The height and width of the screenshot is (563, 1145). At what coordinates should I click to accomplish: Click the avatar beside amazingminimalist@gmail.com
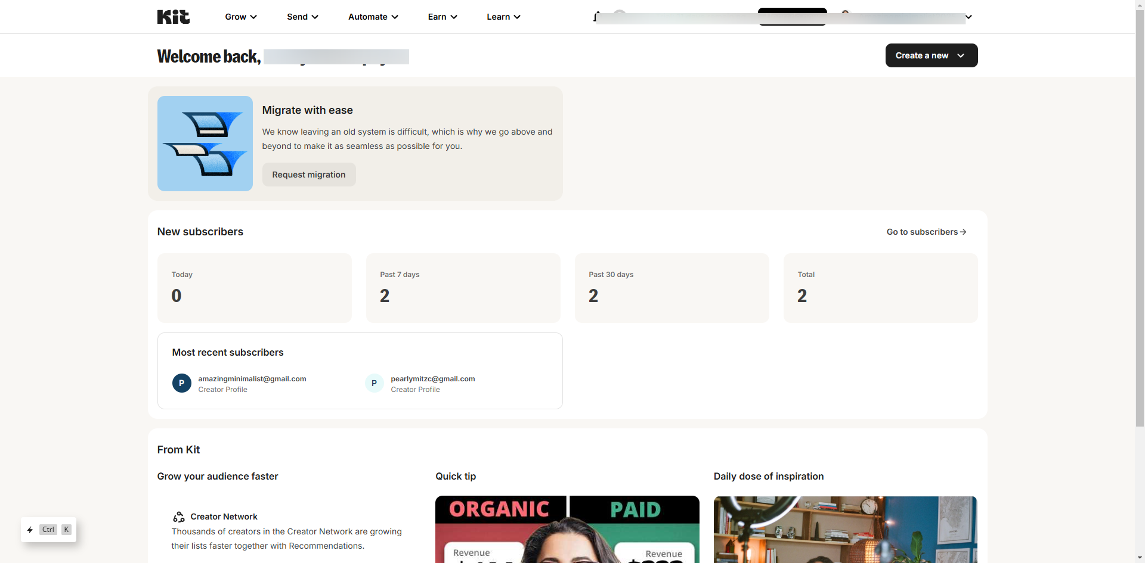[x=182, y=383]
